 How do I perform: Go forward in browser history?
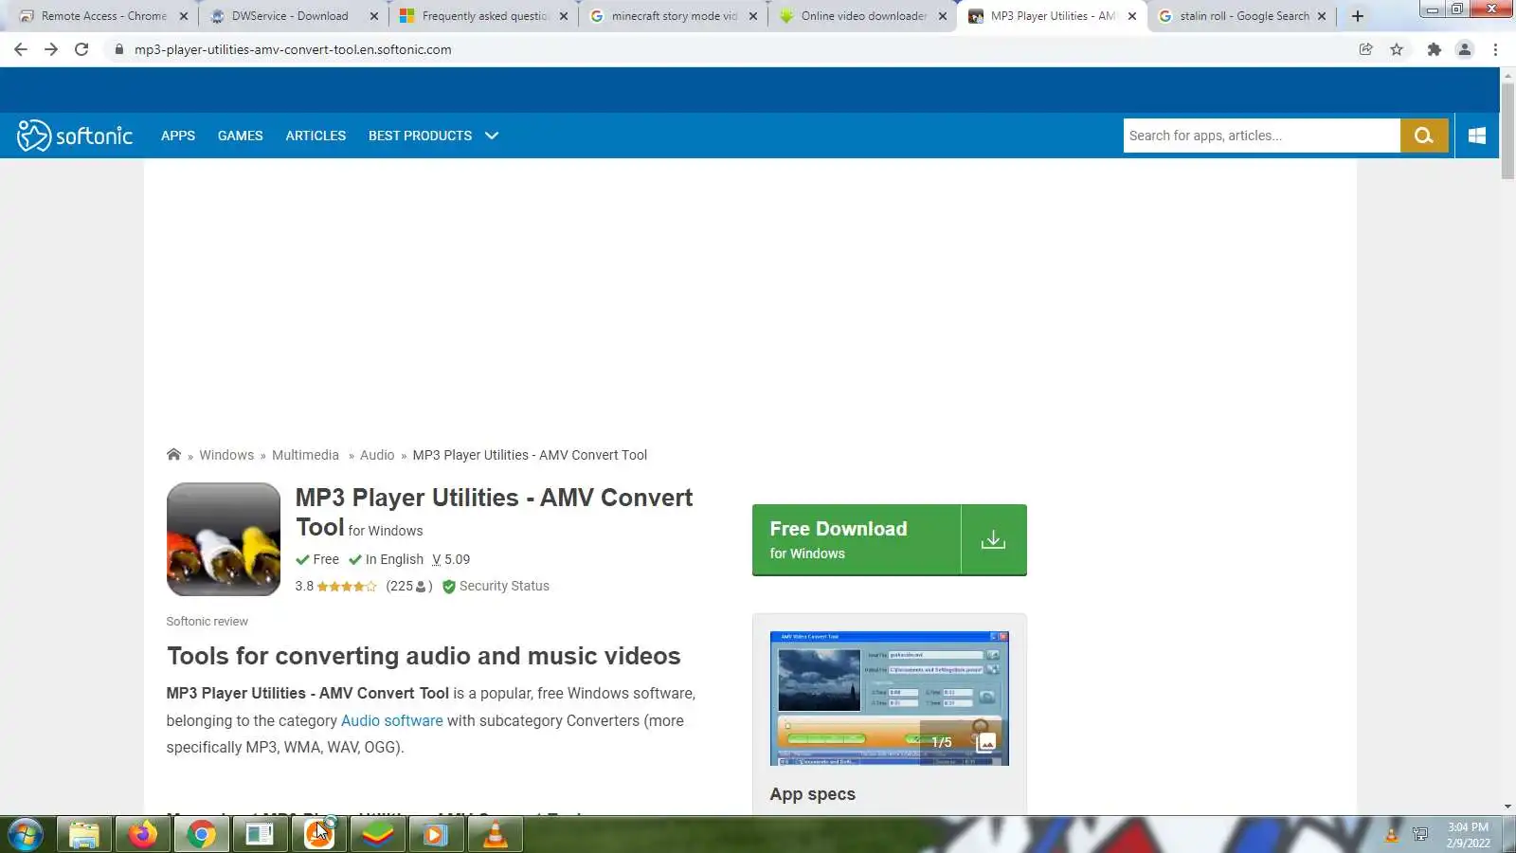pos(51,49)
